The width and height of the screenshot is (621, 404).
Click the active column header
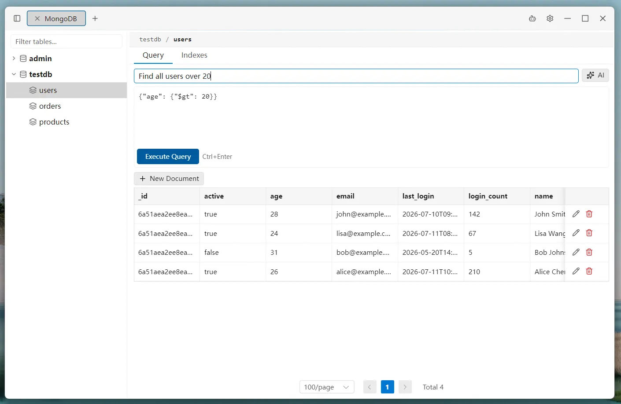[x=233, y=196]
